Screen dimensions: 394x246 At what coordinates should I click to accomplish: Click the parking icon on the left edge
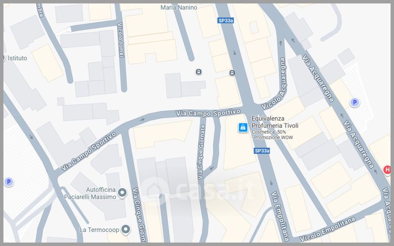tap(8, 182)
